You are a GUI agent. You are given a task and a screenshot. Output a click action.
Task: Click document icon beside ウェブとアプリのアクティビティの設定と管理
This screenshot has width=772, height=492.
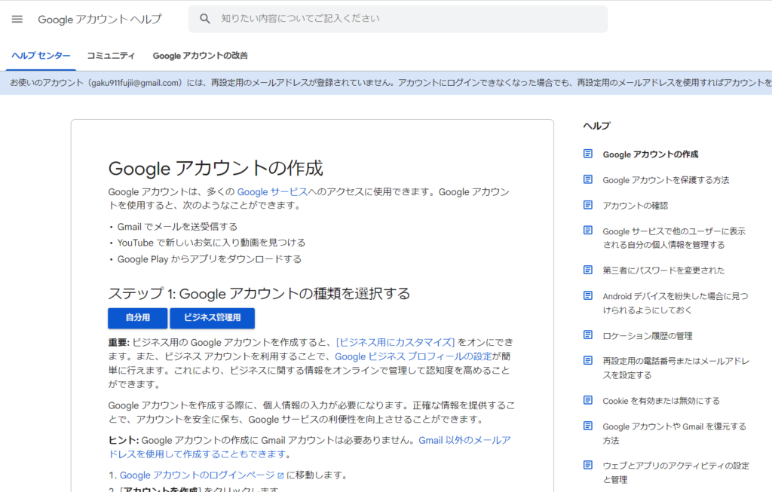pos(588,465)
